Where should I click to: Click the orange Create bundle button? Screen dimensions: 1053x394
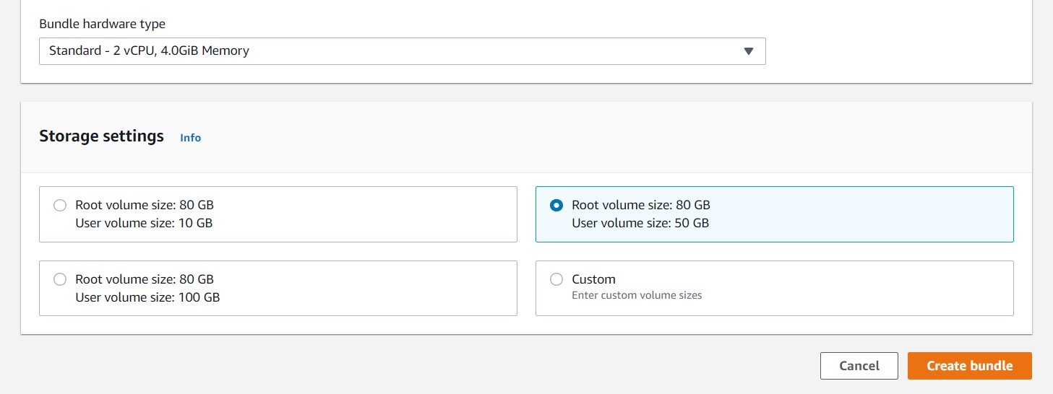coord(970,366)
